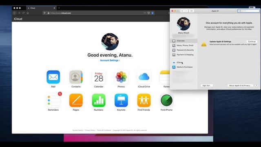Open the Numbers app icon

point(99,100)
